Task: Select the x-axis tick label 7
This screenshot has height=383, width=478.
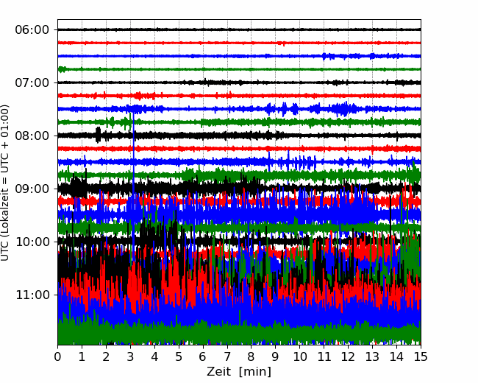Action: (x=227, y=356)
